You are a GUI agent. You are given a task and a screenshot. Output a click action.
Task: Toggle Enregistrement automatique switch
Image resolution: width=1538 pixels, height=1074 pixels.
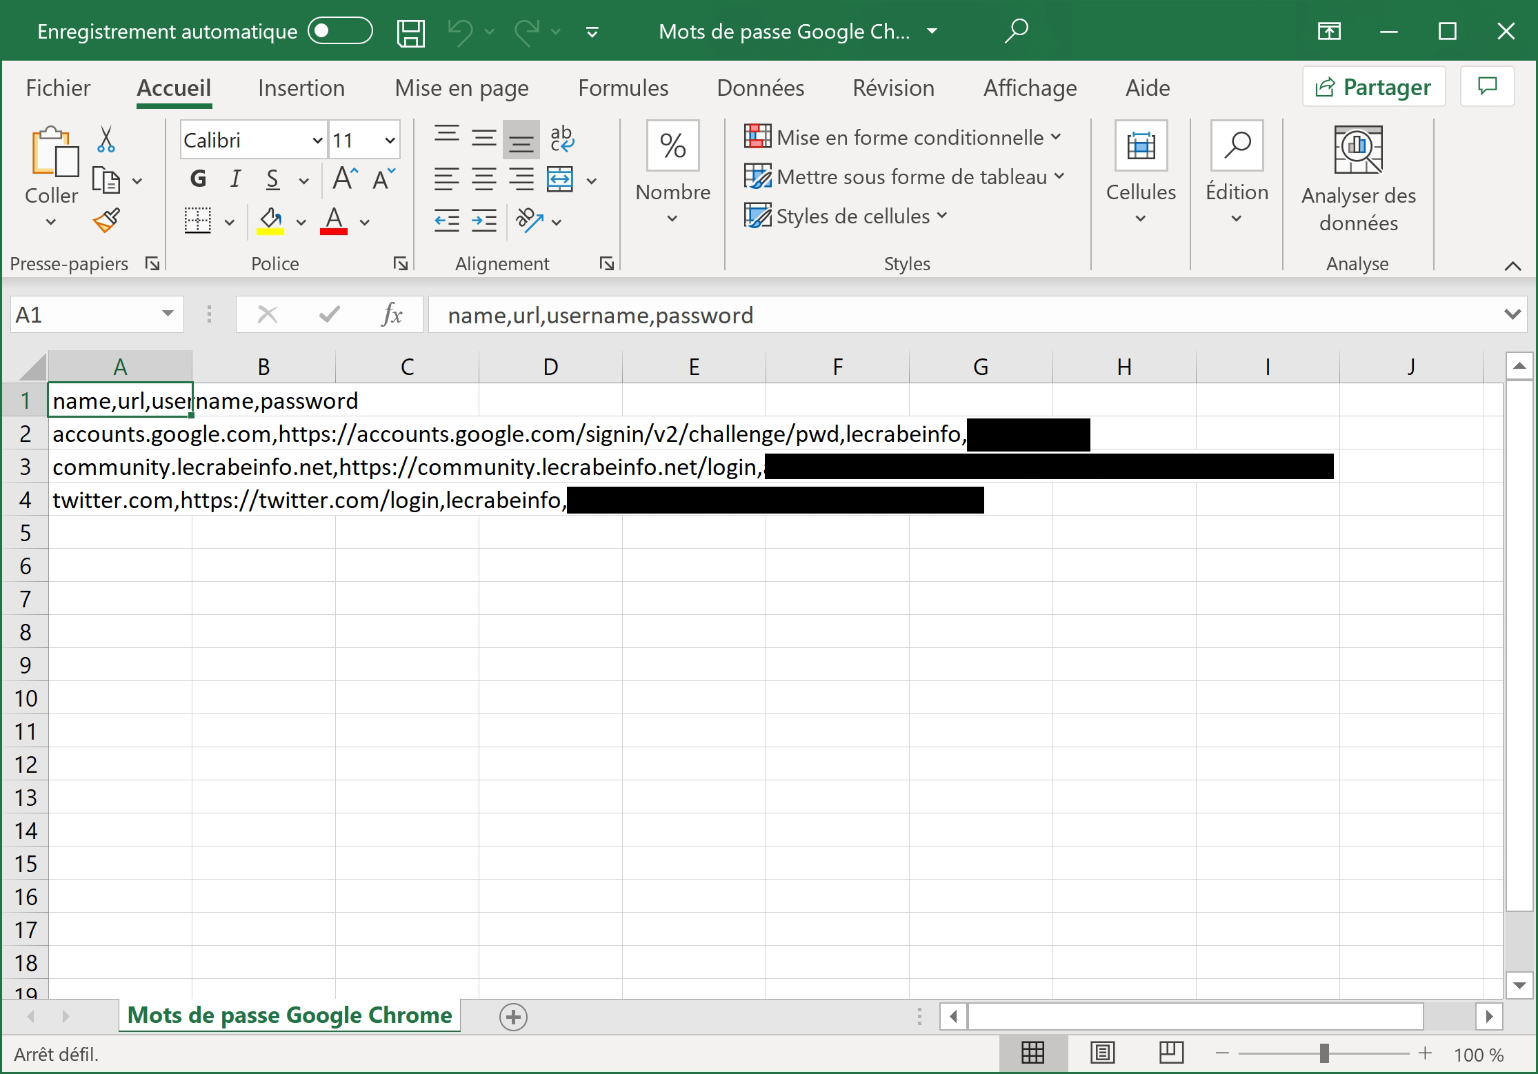pos(340,31)
